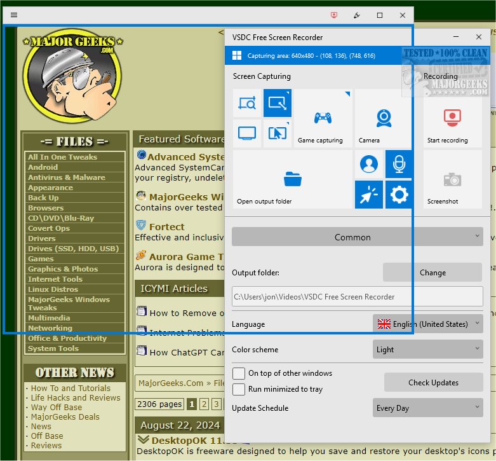Image resolution: width=496 pixels, height=461 pixels.
Task: Select the capture area rectangle tool
Action: coord(278,103)
